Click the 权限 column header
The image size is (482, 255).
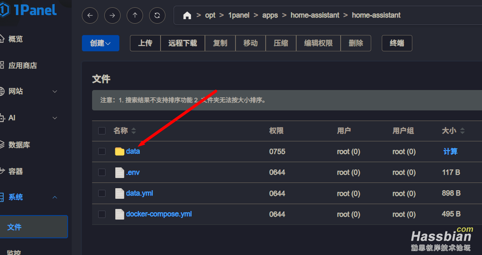(x=276, y=131)
